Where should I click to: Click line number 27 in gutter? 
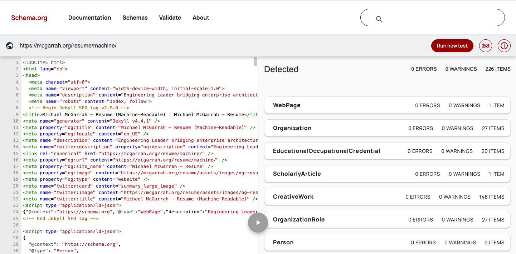coord(15,231)
